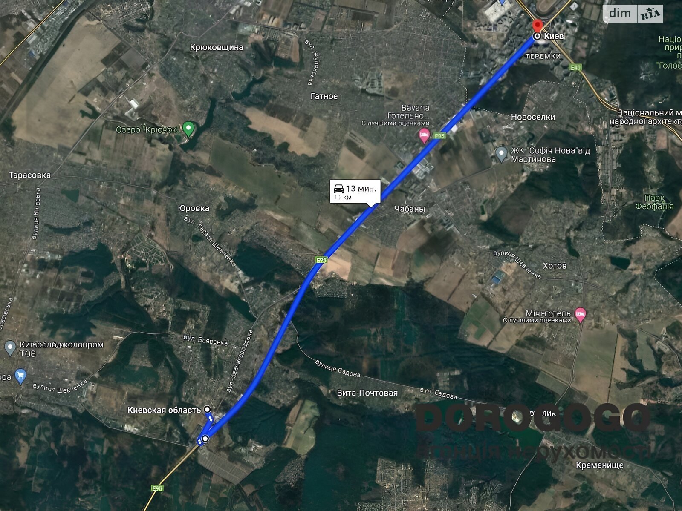
Task: Click the Чабаны town label
Action: pos(410,209)
